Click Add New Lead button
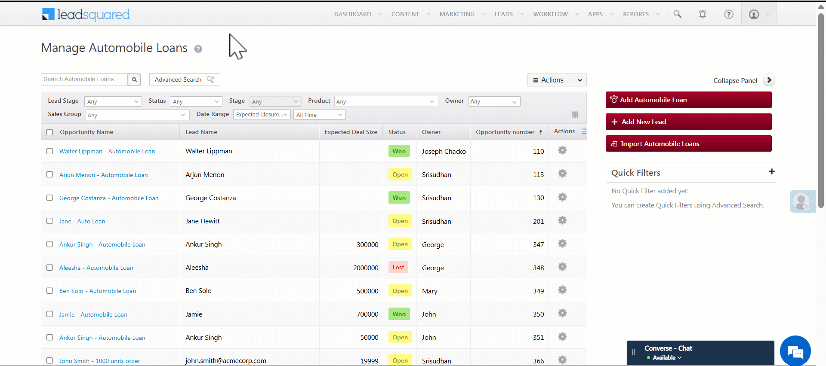The image size is (826, 366). tap(688, 122)
